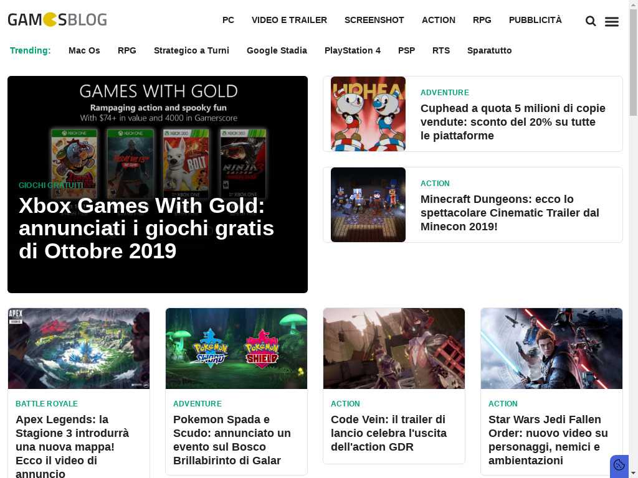
Task: Open the Pokemon Sword and Shield thumbnail
Action: pyautogui.click(x=236, y=349)
